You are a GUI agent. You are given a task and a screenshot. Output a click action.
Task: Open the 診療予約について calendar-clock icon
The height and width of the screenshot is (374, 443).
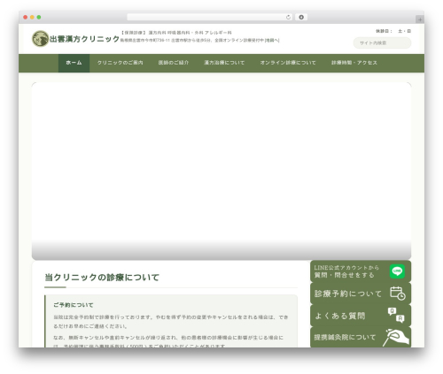pyautogui.click(x=398, y=294)
